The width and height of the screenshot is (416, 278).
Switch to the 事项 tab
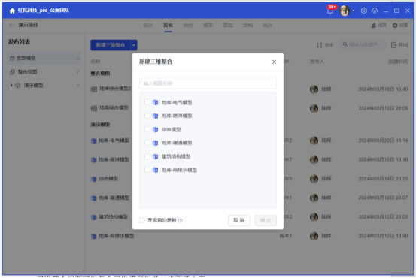208,26
